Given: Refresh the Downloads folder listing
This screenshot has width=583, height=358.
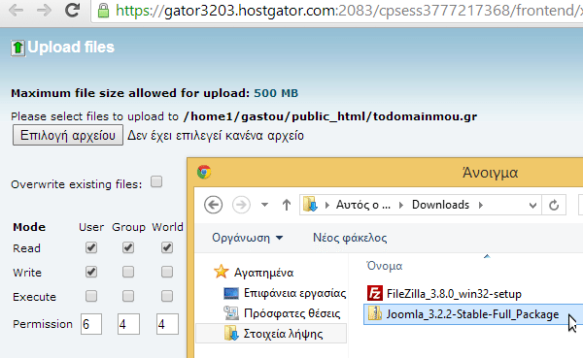Looking at the screenshot, I should click(x=554, y=205).
